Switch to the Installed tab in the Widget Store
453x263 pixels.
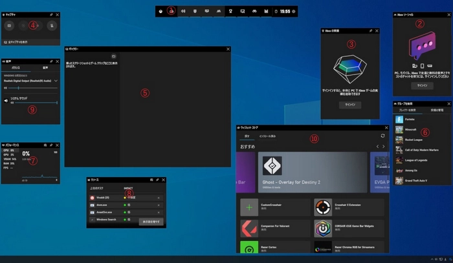click(267, 136)
